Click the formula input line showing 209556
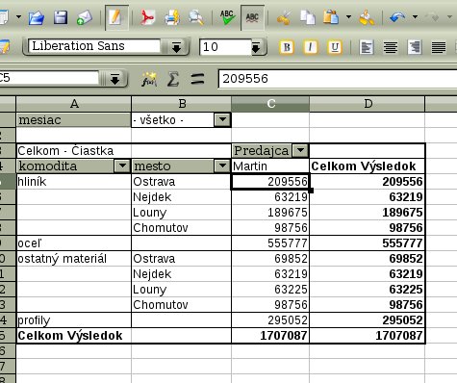Image resolution: width=457 pixels, height=383 pixels. tap(338, 79)
